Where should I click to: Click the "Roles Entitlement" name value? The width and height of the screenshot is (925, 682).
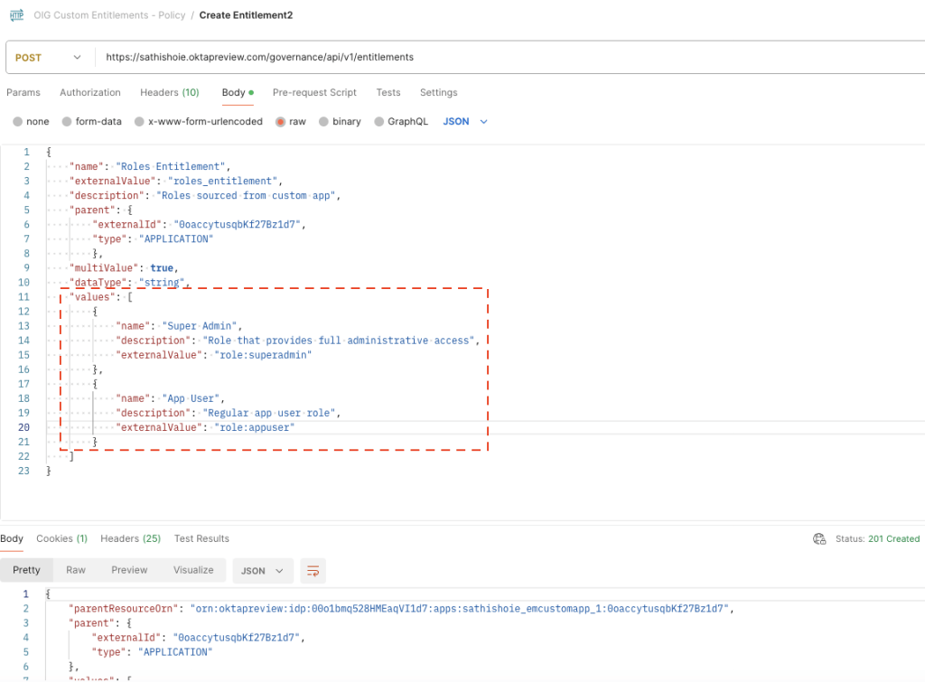pyautogui.click(x=171, y=166)
